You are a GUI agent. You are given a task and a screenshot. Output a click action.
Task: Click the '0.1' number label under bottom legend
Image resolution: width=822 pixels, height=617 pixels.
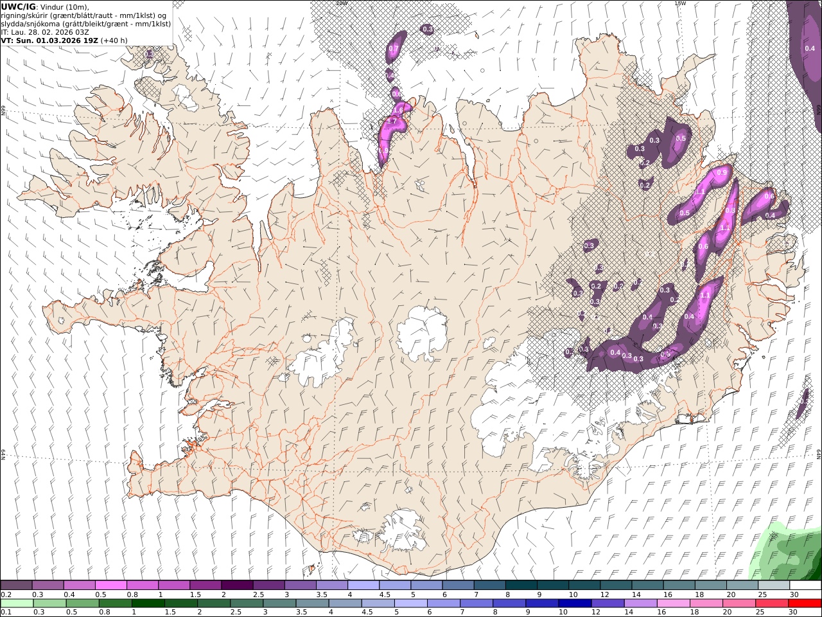[6, 613]
